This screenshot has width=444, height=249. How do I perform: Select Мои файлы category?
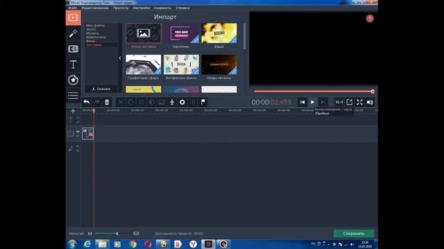click(x=96, y=26)
